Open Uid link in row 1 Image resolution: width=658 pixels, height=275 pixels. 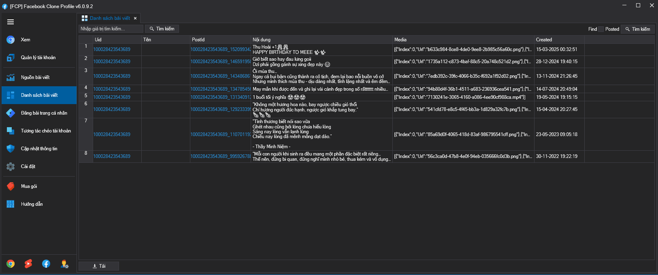click(x=112, y=49)
